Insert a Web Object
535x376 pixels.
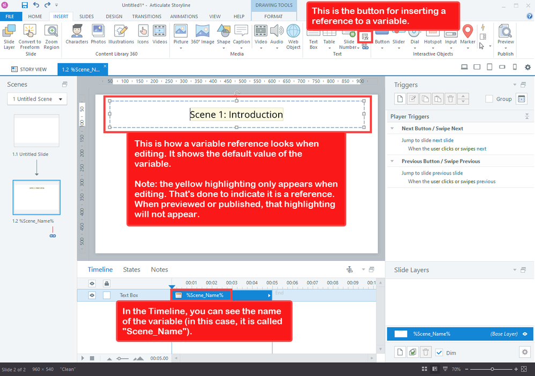[x=293, y=36]
